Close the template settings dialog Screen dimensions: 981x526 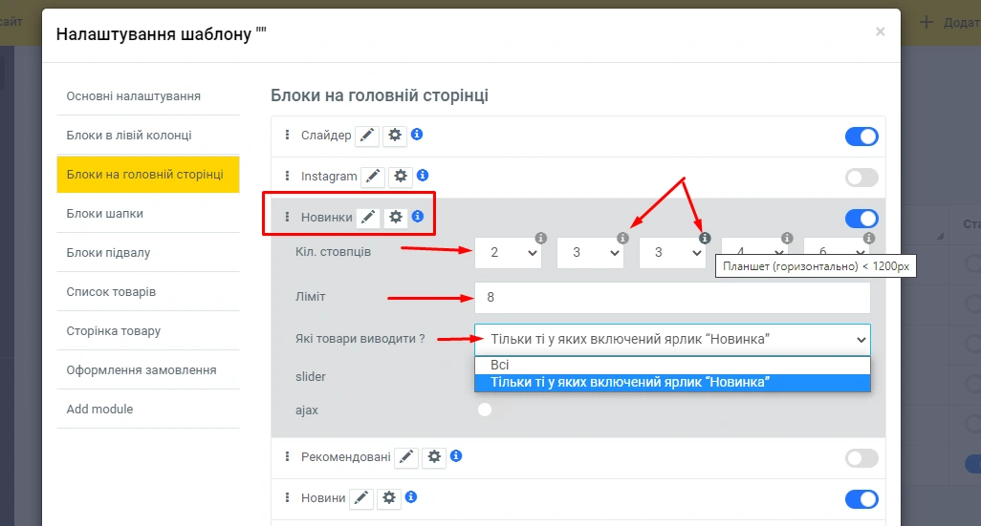[x=880, y=32]
